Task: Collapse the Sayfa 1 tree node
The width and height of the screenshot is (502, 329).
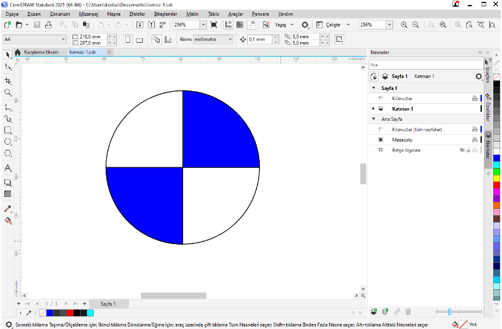Action: (x=374, y=88)
